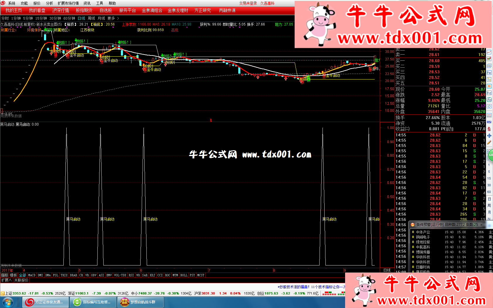Open the 指标 tab at bottom
This screenshot has height=308, width=493.
[5, 275]
